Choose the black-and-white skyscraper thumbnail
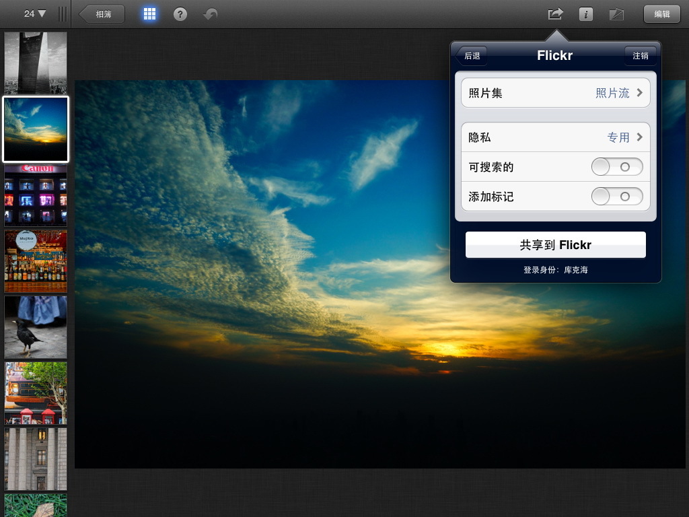The width and height of the screenshot is (689, 517). click(x=36, y=63)
